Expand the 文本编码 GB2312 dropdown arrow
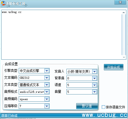Viewport: 128px width, 119px height. coord(47,78)
